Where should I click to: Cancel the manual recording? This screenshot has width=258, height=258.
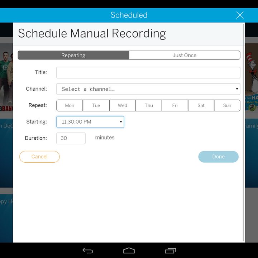coord(39,157)
